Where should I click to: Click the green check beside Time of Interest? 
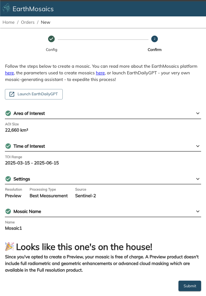pos(8,146)
